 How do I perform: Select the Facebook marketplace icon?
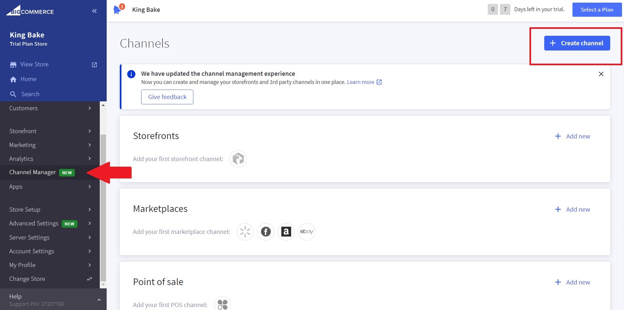click(266, 232)
